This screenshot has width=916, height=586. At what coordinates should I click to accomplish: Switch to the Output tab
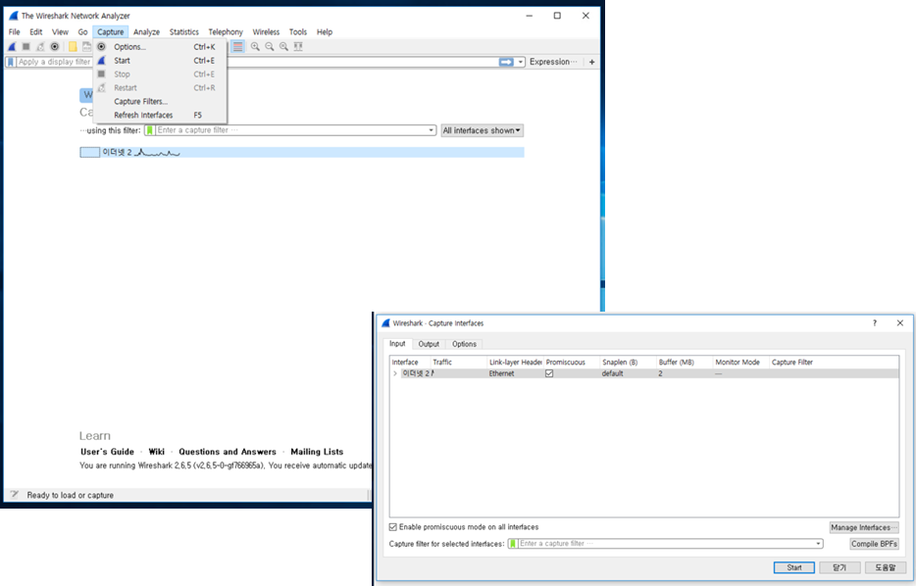429,344
